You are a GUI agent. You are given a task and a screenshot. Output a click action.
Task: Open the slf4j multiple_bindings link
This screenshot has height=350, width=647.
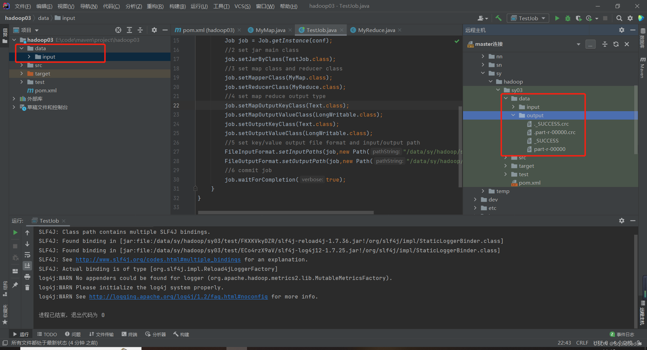coord(158,259)
